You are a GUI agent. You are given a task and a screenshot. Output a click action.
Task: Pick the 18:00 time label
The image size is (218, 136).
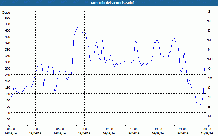pos(158,129)
